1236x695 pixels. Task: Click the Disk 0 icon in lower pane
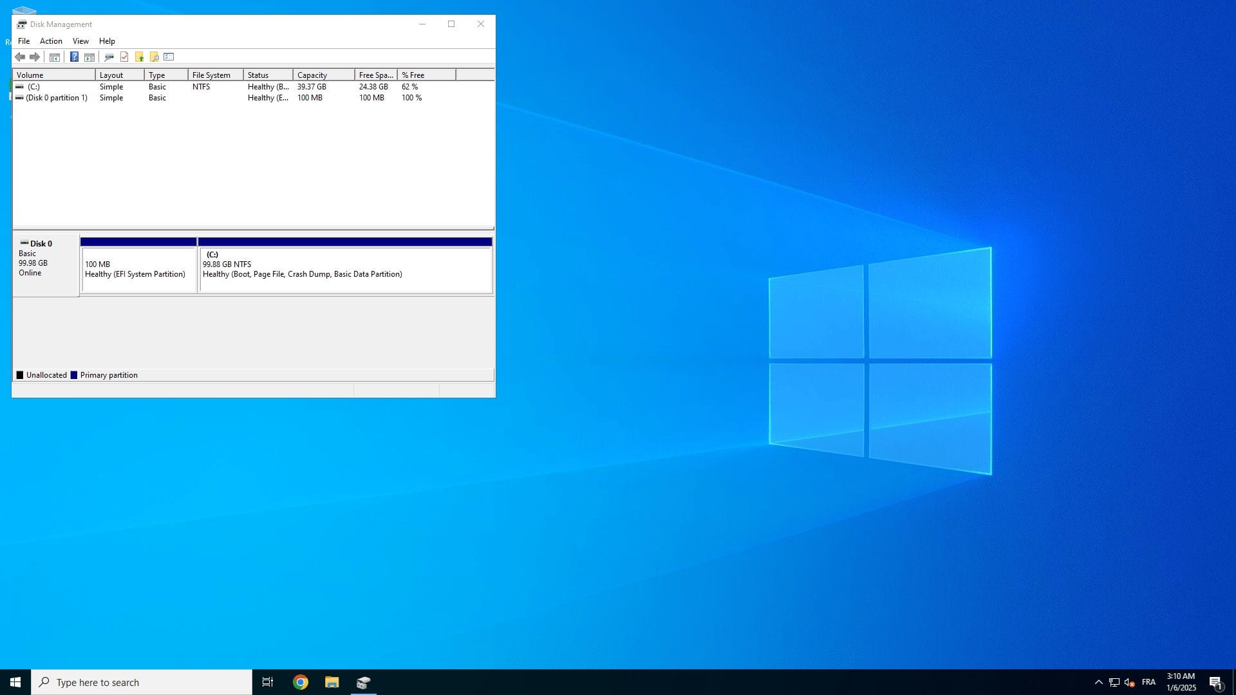point(24,243)
